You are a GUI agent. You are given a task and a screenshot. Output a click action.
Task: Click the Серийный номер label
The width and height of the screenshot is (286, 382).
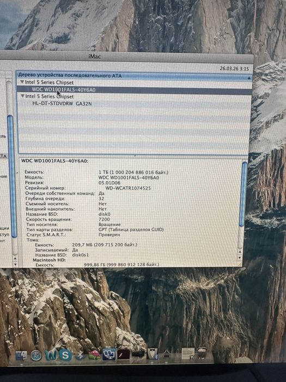[x=45, y=188]
